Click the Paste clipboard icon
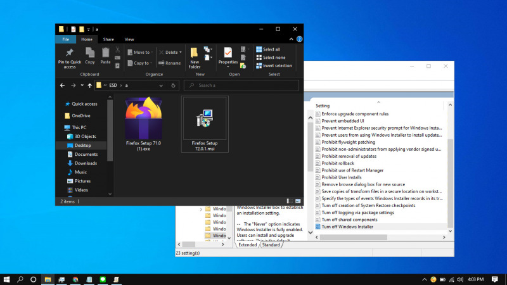Viewport: 507px width, 285px height. (105, 53)
